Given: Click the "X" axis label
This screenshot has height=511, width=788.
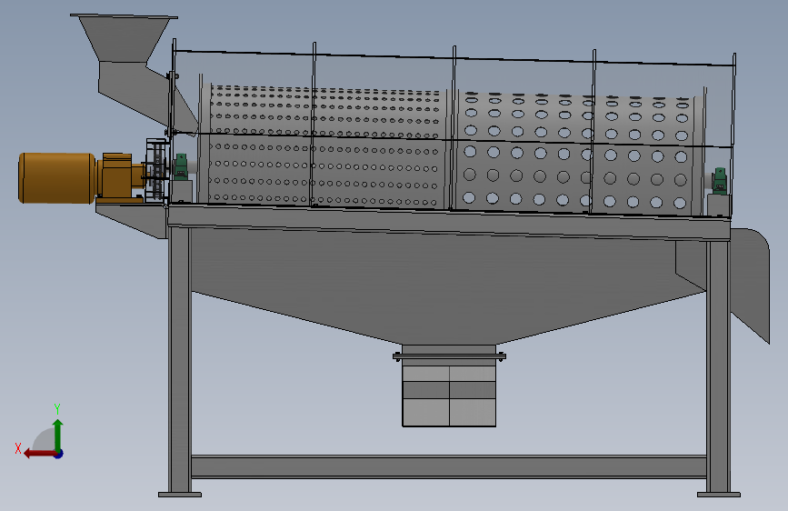Looking at the screenshot, I should 18,448.
